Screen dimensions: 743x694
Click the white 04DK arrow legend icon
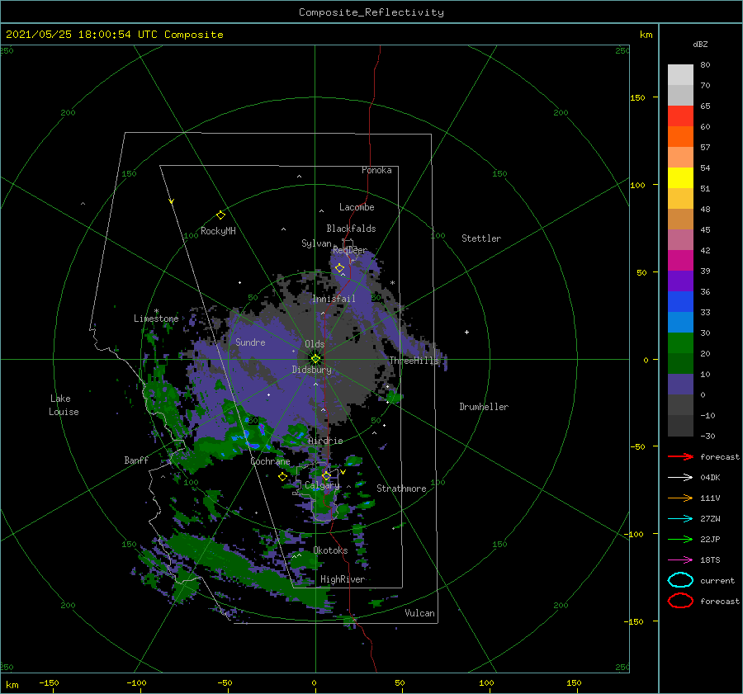(x=680, y=477)
